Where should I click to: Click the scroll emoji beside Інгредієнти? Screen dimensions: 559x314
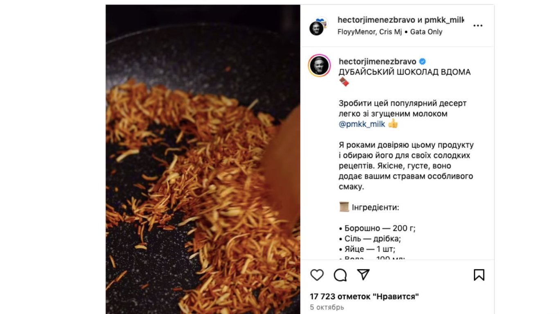pos(344,207)
